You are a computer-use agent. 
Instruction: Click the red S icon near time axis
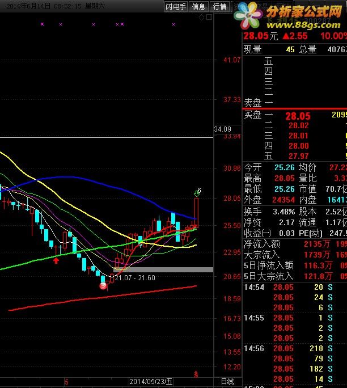[x=196, y=374]
